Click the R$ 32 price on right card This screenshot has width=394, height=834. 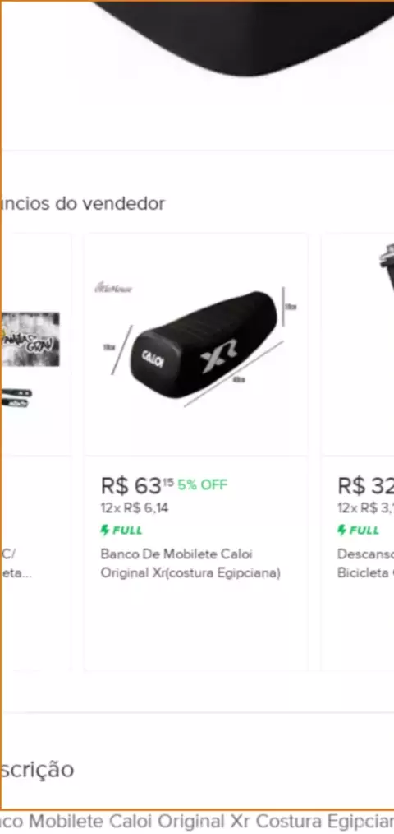tap(366, 485)
